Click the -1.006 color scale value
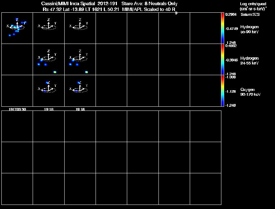This screenshot has height=209, width=275. (x=231, y=77)
